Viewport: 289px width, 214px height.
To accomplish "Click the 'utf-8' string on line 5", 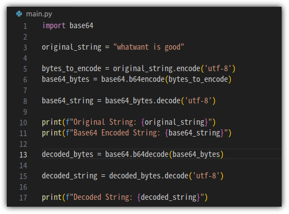I will click(218, 68).
